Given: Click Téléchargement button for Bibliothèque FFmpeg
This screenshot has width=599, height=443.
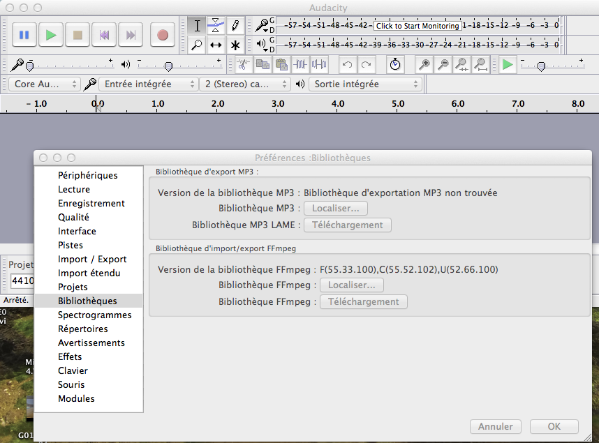Looking at the screenshot, I should pos(363,301).
